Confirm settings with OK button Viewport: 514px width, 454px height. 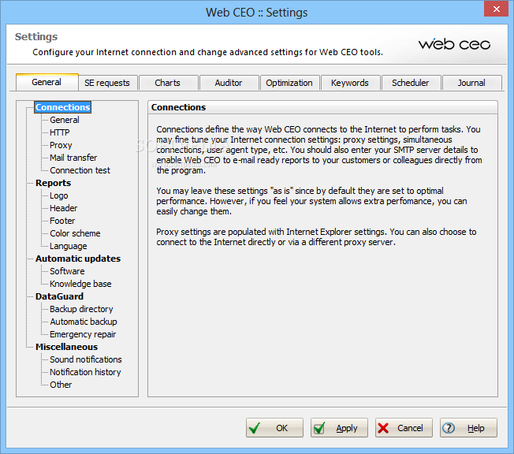click(x=274, y=428)
